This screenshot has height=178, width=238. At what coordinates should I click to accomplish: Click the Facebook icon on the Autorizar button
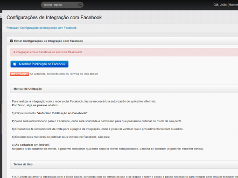click(x=15, y=64)
